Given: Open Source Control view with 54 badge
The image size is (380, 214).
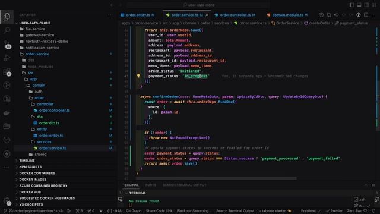Looking at the screenshot, I should (7, 45).
